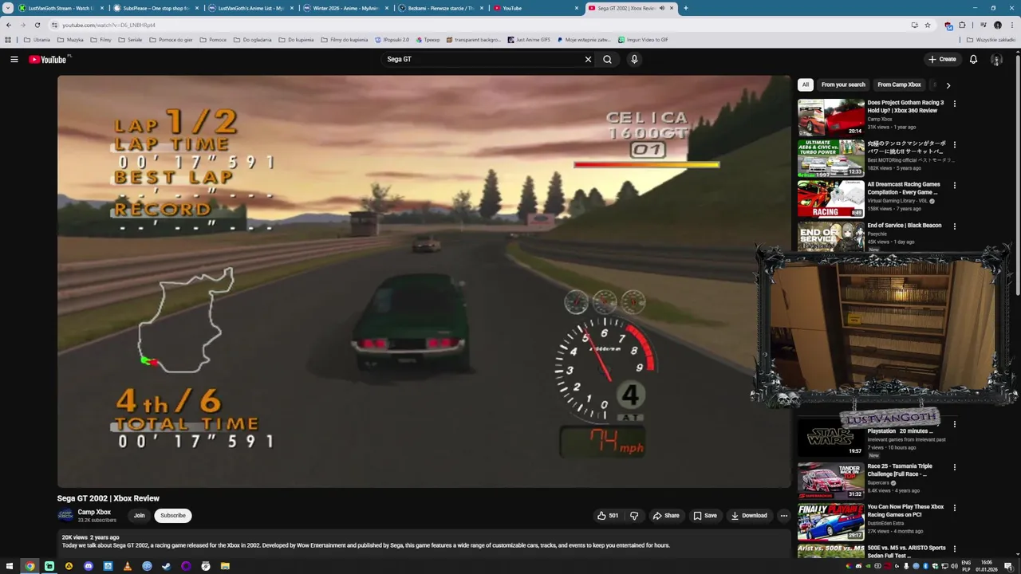Like the Sega GT 2002 video
Image resolution: width=1021 pixels, height=574 pixels.
point(608,515)
